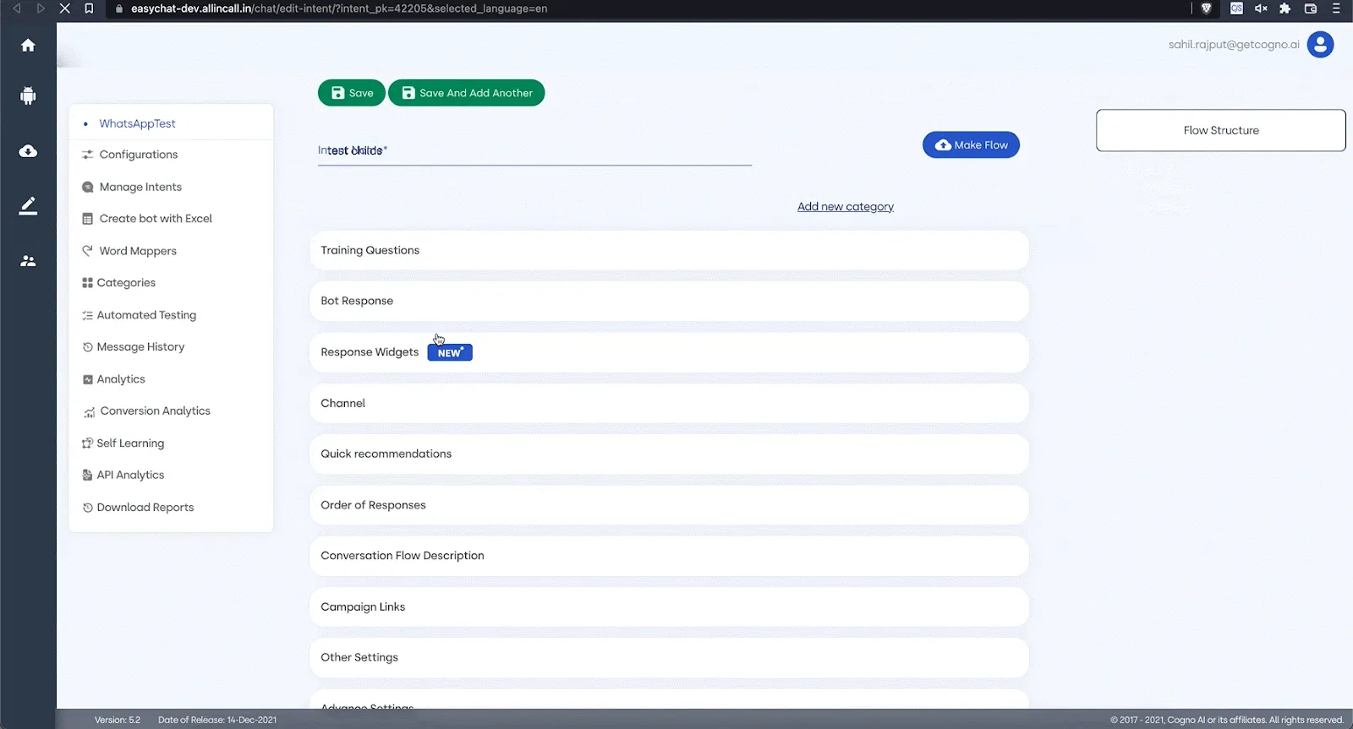1353x729 pixels.
Task: Open the Flow Structure panel
Action: pos(1221,130)
